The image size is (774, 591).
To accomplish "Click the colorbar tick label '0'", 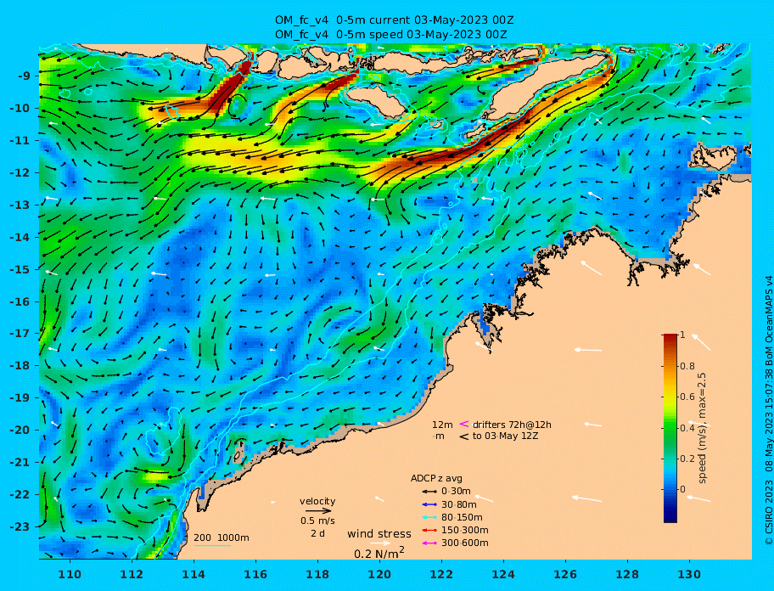I will (x=682, y=489).
